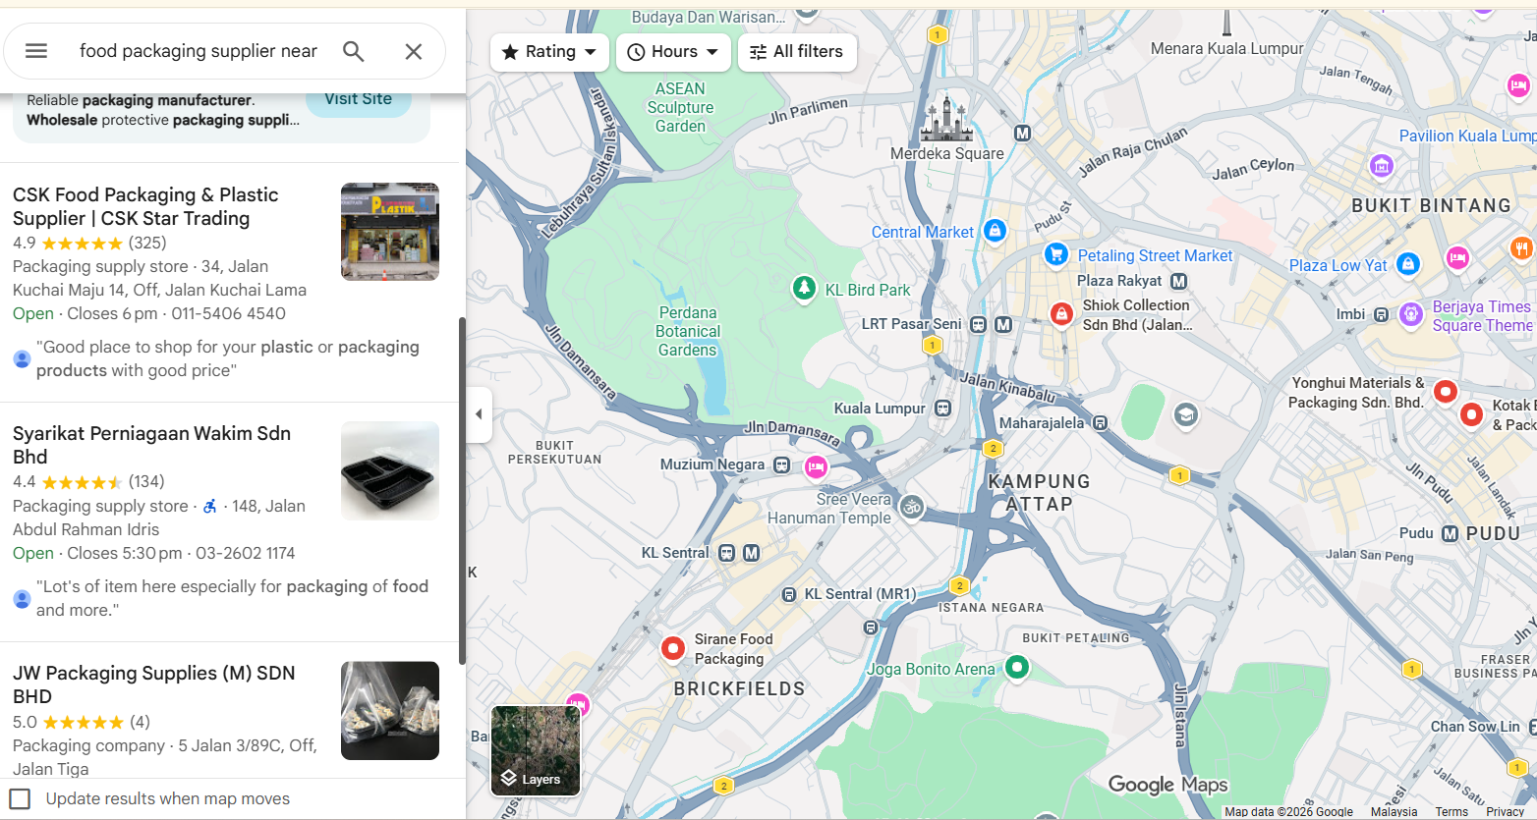Click KL Sentral train station icon
1537x820 pixels.
point(726,553)
